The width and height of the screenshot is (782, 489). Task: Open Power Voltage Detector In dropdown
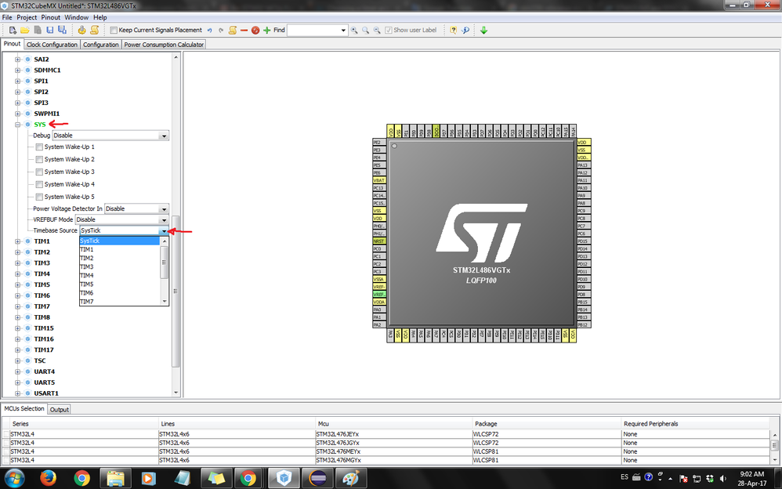tap(136, 208)
